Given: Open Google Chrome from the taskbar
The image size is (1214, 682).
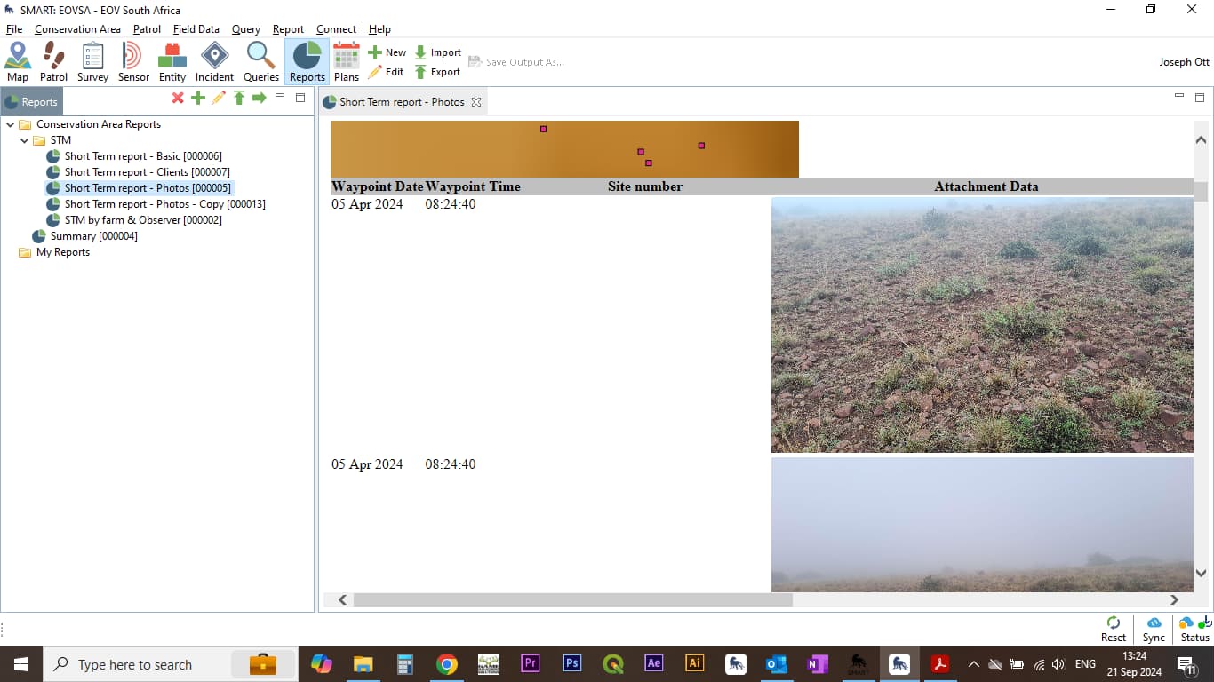Looking at the screenshot, I should [x=447, y=664].
